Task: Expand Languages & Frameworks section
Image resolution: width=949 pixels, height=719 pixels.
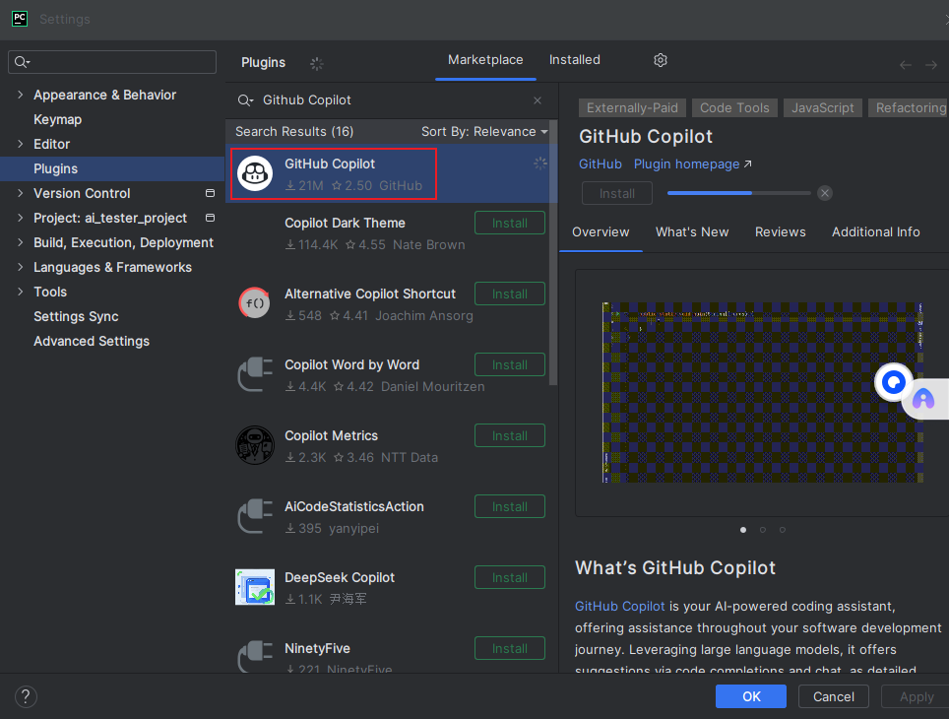Action: click(x=21, y=267)
